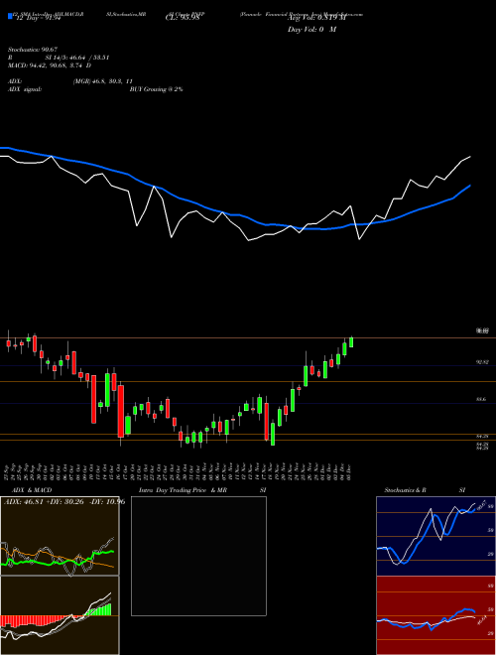Open the empty intraday trading price panel
Image resolution: width=496 pixels, height=655 pixels.
click(x=198, y=556)
